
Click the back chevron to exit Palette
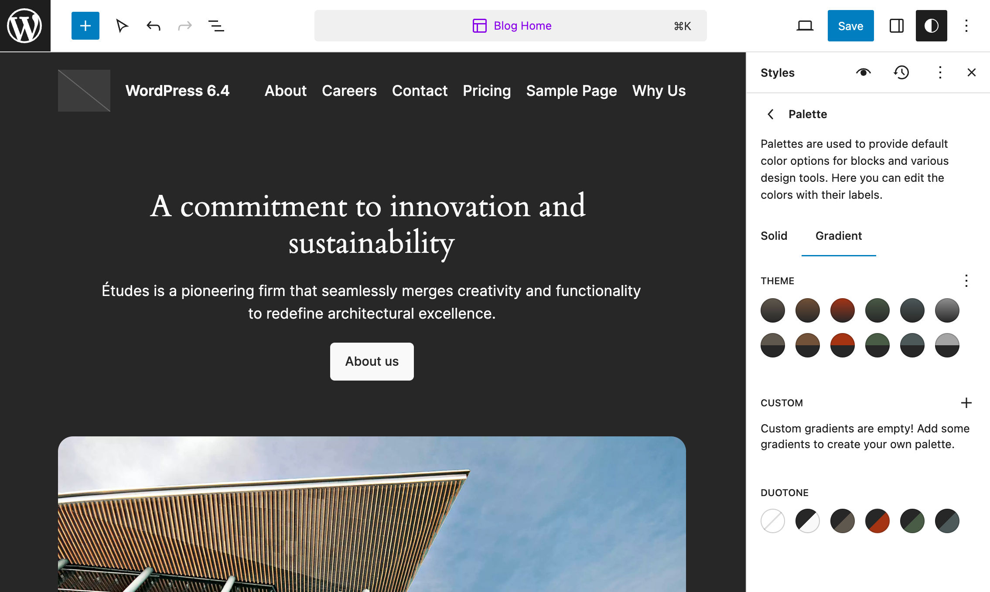(772, 114)
